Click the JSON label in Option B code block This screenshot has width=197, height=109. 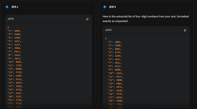pos(108,30)
